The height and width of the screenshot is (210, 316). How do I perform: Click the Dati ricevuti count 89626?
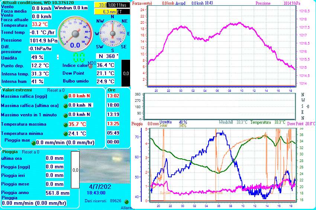[116, 201]
